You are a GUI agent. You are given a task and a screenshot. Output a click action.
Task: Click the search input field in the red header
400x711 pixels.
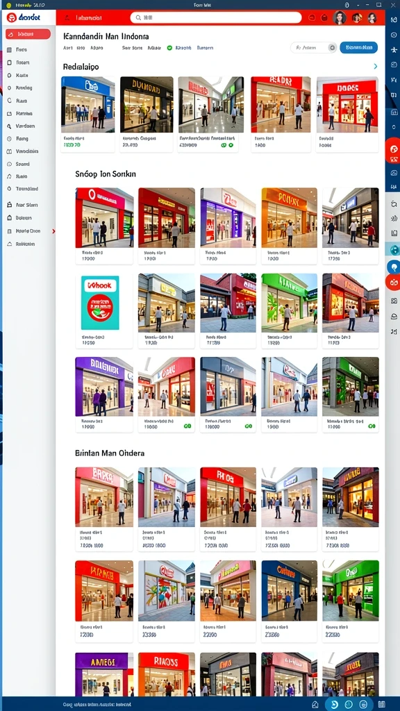216,17
